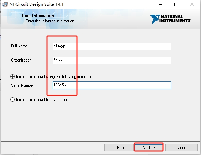Viewport: 201px width, 155px height.
Task: Place cursor in the Serial Number box
Action: (x=112, y=85)
